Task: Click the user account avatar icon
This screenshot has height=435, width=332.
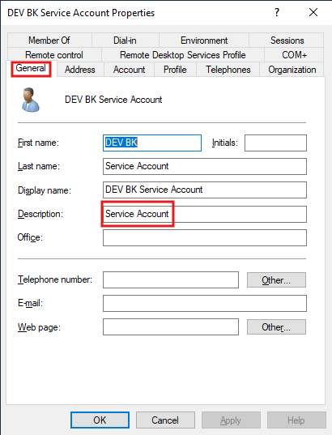Action: (30, 100)
